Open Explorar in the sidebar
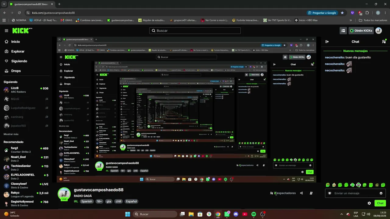390x219 pixels. point(18,51)
